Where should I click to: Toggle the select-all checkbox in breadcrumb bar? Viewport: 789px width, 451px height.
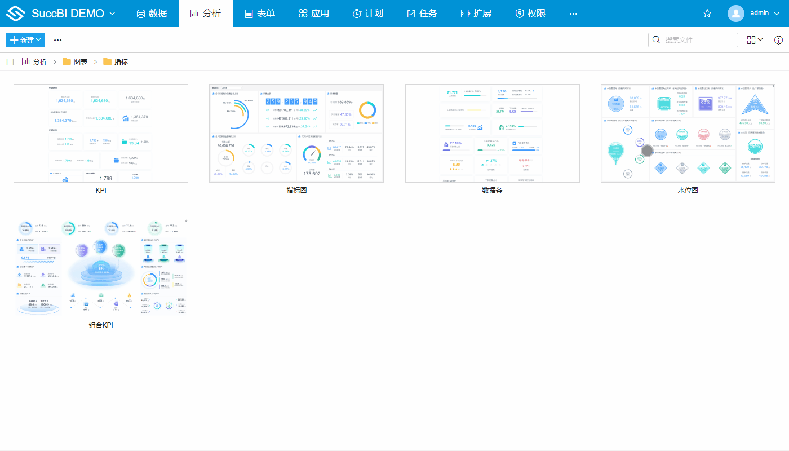pyautogui.click(x=10, y=62)
